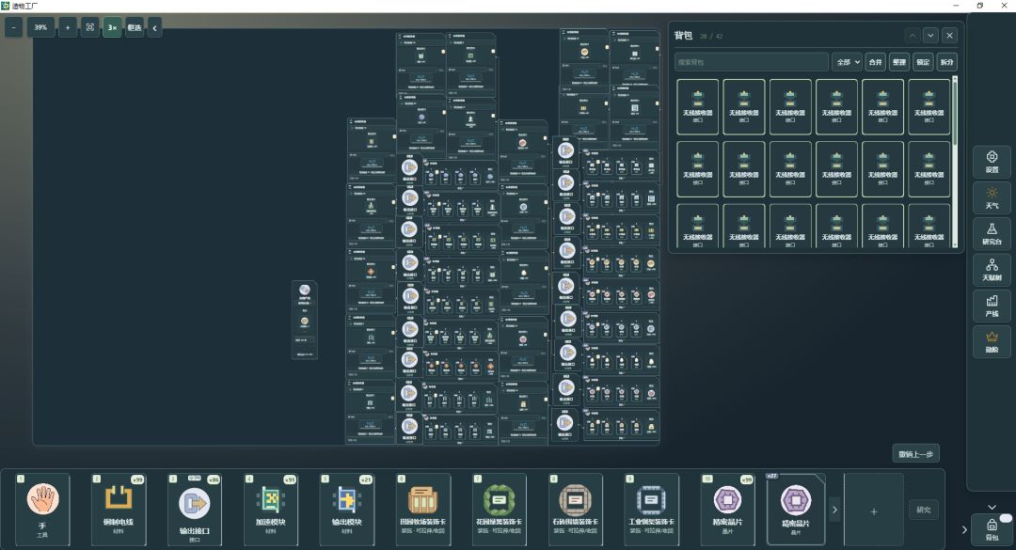Open 设置 settings in the right sidebar

pyautogui.click(x=992, y=162)
